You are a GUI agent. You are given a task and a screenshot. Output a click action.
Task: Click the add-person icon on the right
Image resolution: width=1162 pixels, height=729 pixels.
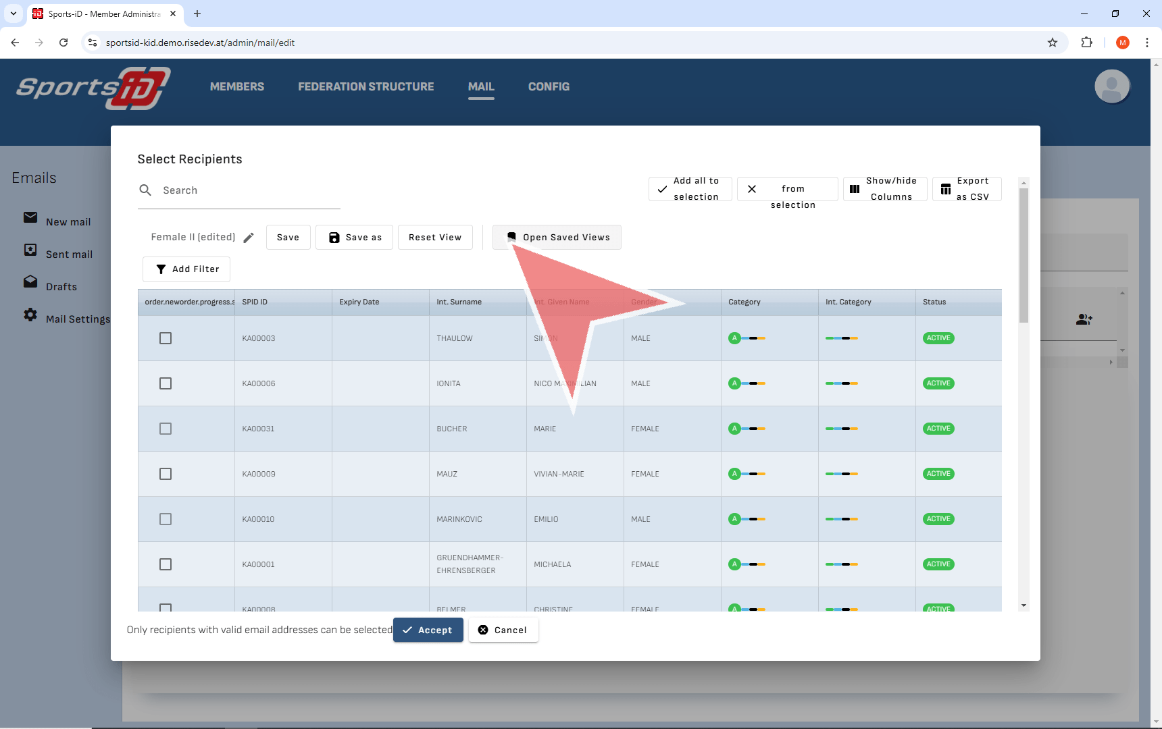tap(1084, 319)
